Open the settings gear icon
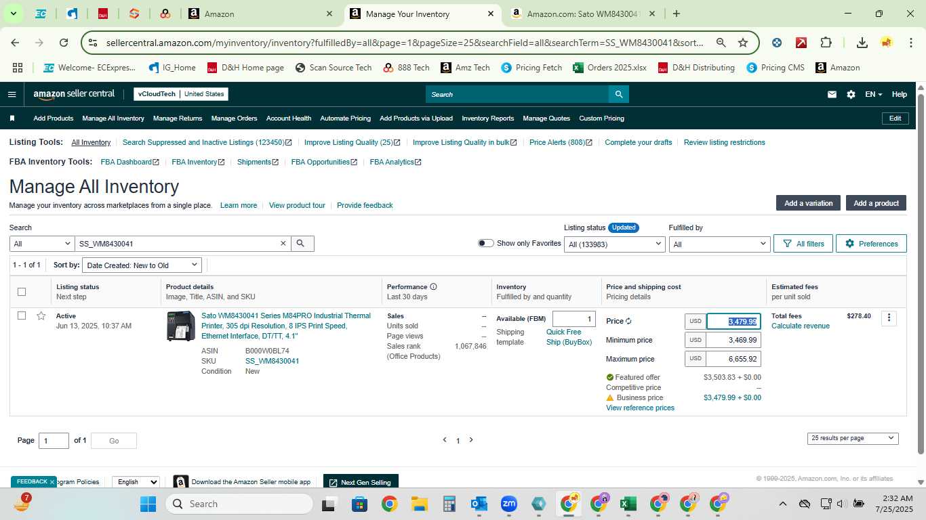This screenshot has height=520, width=926. coord(851,94)
